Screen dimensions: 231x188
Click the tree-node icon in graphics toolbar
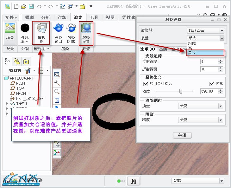click(57, 152)
